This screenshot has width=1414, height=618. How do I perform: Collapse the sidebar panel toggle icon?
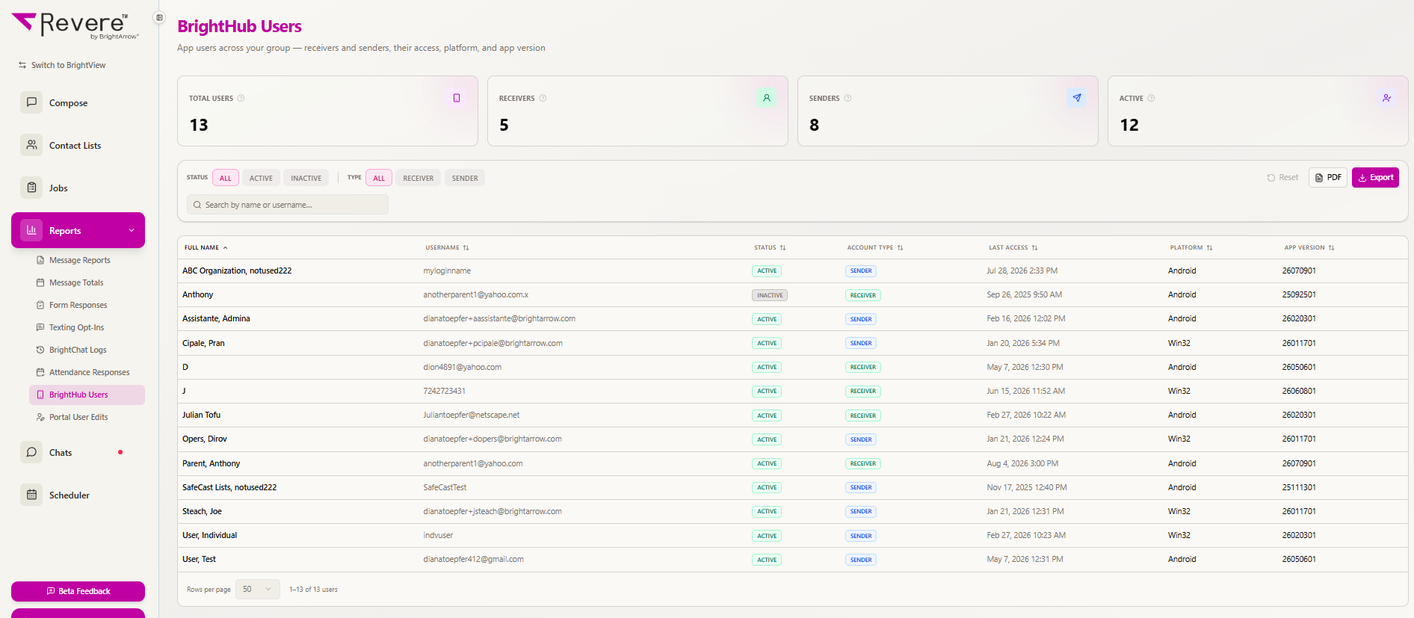(159, 17)
